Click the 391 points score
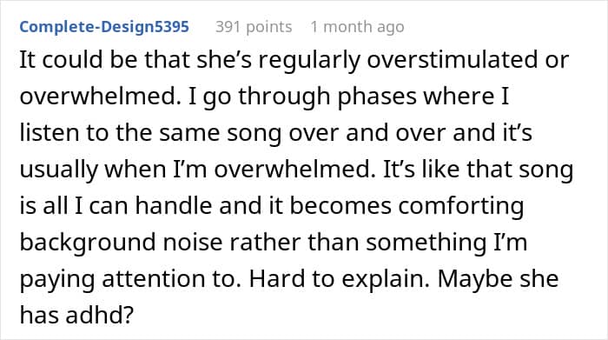 click(254, 27)
